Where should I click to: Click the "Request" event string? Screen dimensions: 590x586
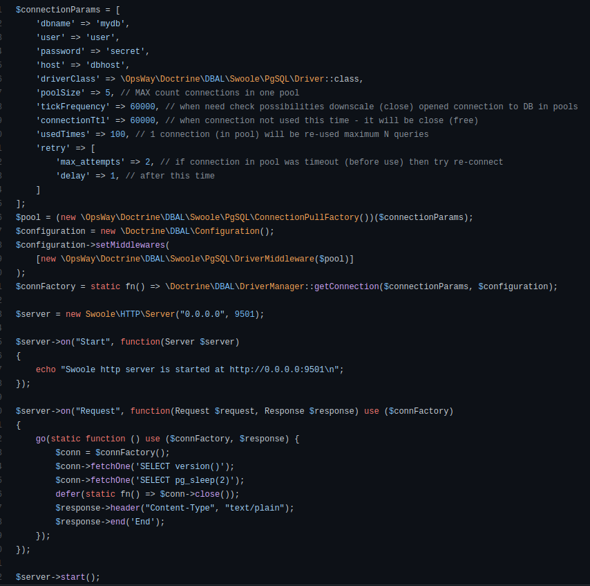[x=98, y=411]
